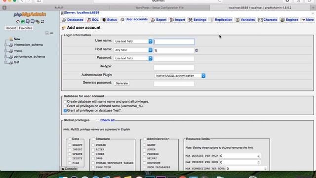Click the MAX QUERIES PER HOUR stepper arrows
The image size is (316, 178).
coord(259,156)
